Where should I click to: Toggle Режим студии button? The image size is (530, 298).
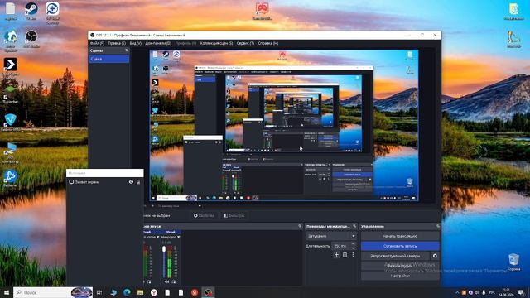coord(400,266)
